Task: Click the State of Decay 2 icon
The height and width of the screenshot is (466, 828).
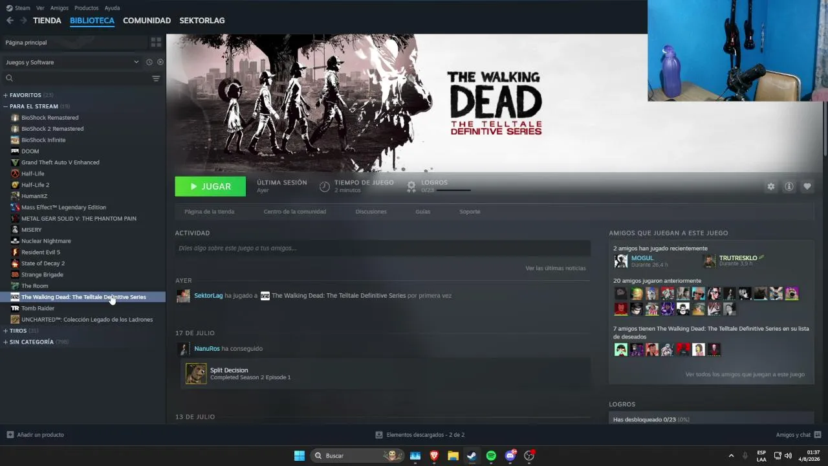Action: [x=15, y=263]
